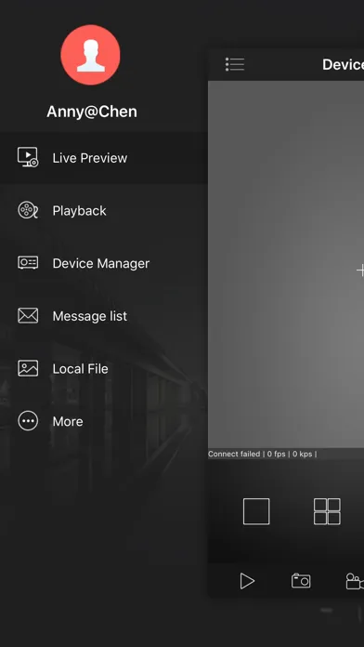Image resolution: width=364 pixels, height=647 pixels.
Task: Tap the Live Preview monitor icon
Action: [28, 157]
